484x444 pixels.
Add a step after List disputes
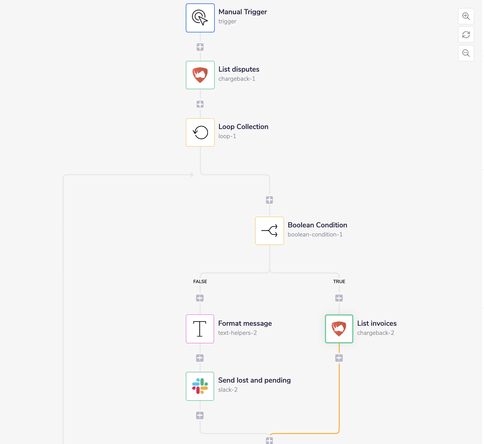tap(200, 104)
